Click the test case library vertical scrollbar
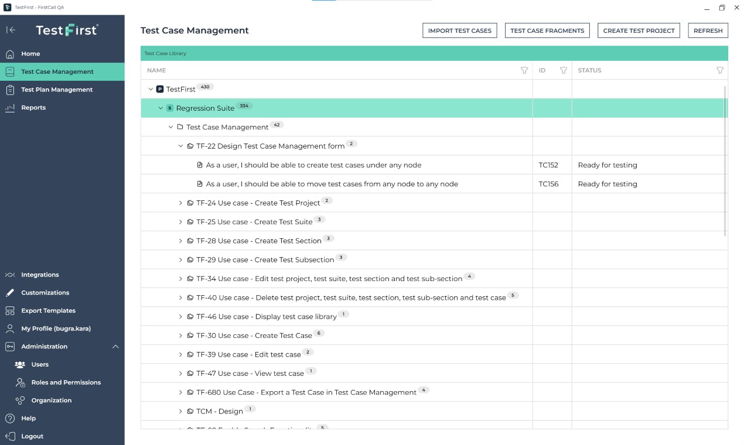744x445 pixels. [725, 161]
